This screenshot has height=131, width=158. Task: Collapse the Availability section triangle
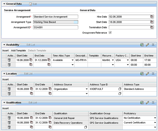pyautogui.click(x=4, y=45)
